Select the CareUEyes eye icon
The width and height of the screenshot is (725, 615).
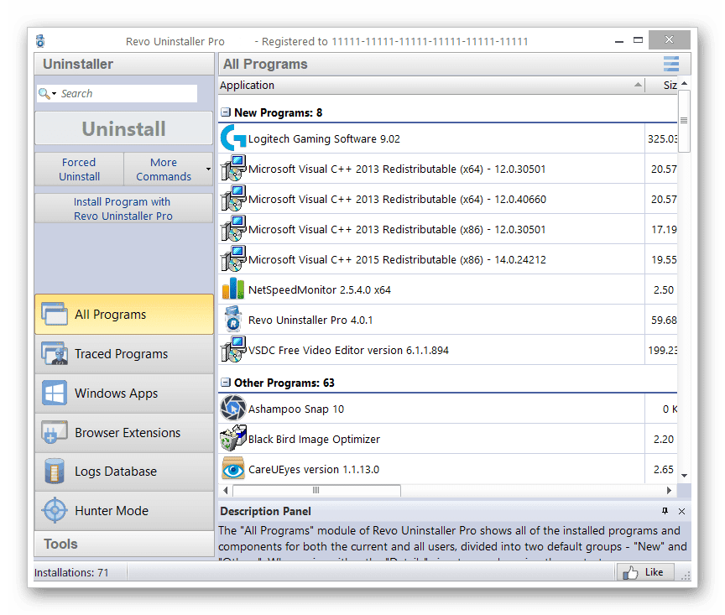pyautogui.click(x=233, y=468)
